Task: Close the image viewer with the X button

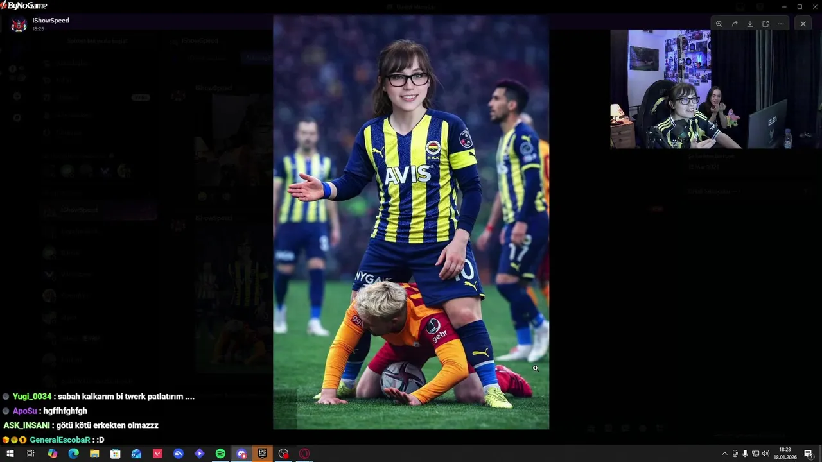Action: click(x=803, y=24)
